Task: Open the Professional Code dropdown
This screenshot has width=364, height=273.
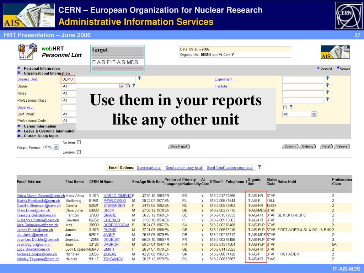Action: pos(69,121)
